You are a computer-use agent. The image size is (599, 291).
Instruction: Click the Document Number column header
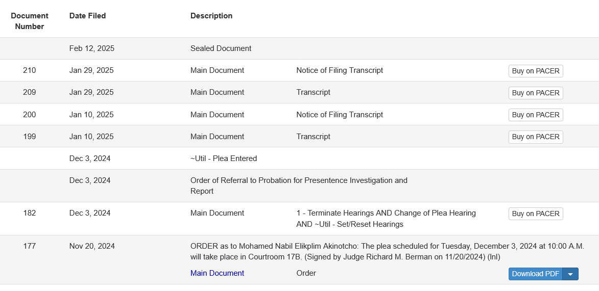[30, 21]
